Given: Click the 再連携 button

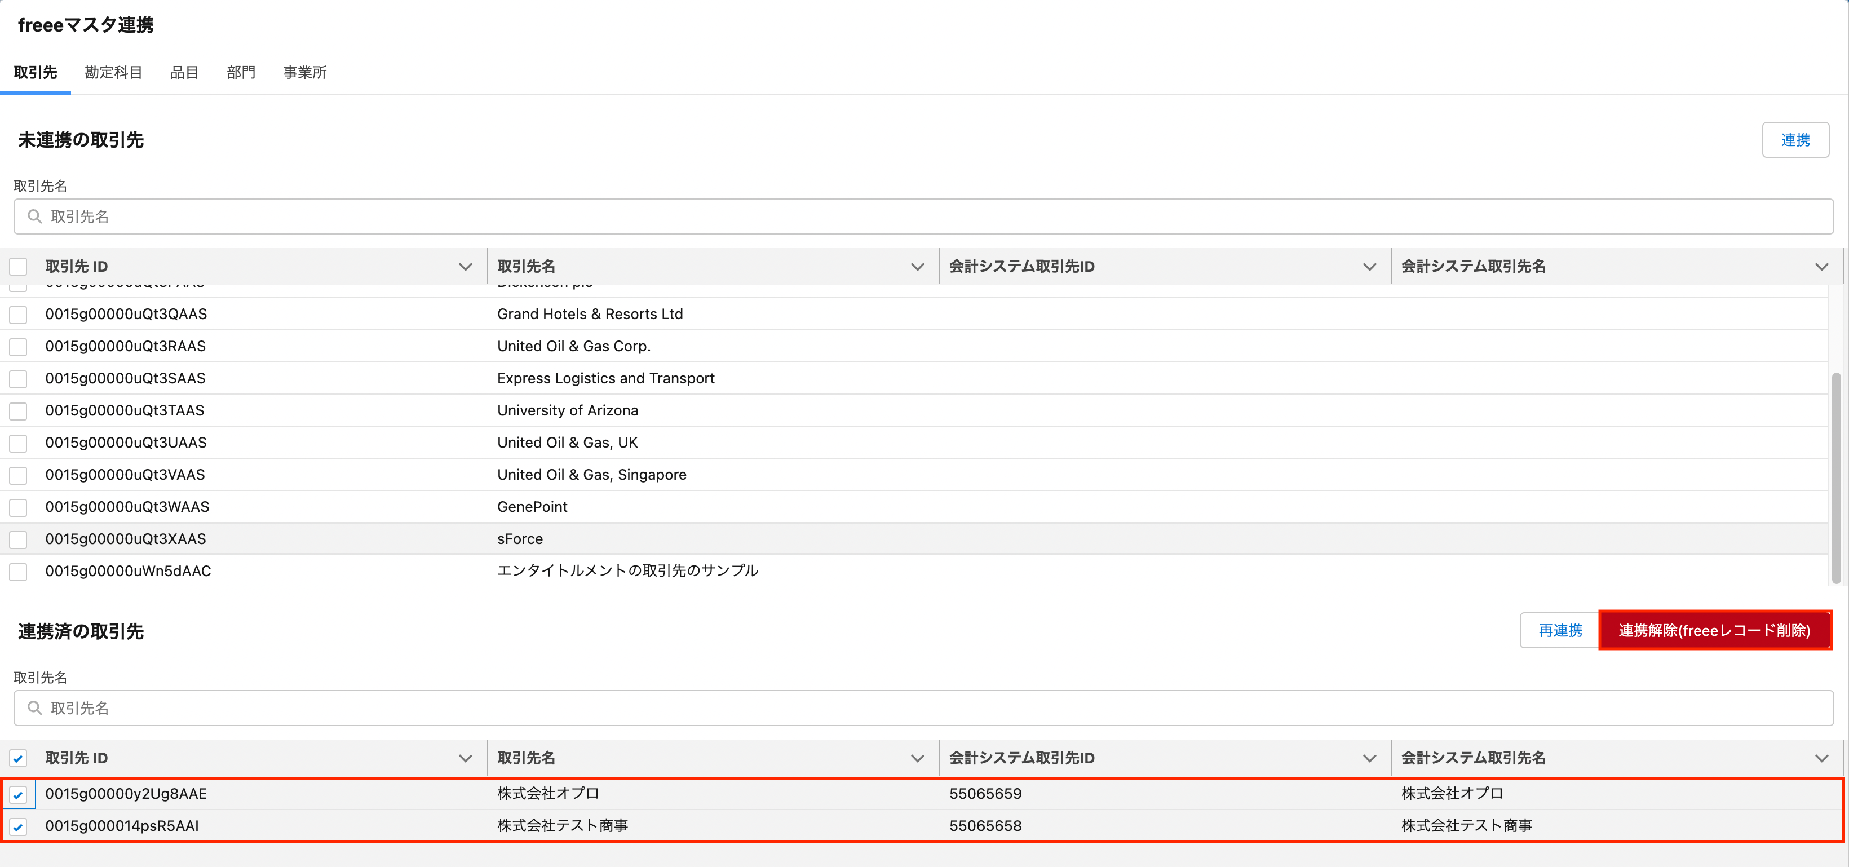Looking at the screenshot, I should tap(1560, 630).
